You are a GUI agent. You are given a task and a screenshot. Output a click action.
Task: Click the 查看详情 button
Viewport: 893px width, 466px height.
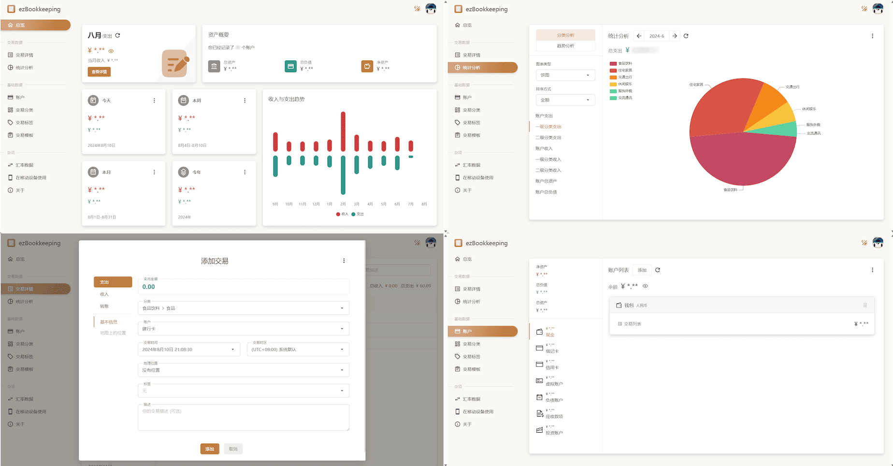pyautogui.click(x=99, y=71)
